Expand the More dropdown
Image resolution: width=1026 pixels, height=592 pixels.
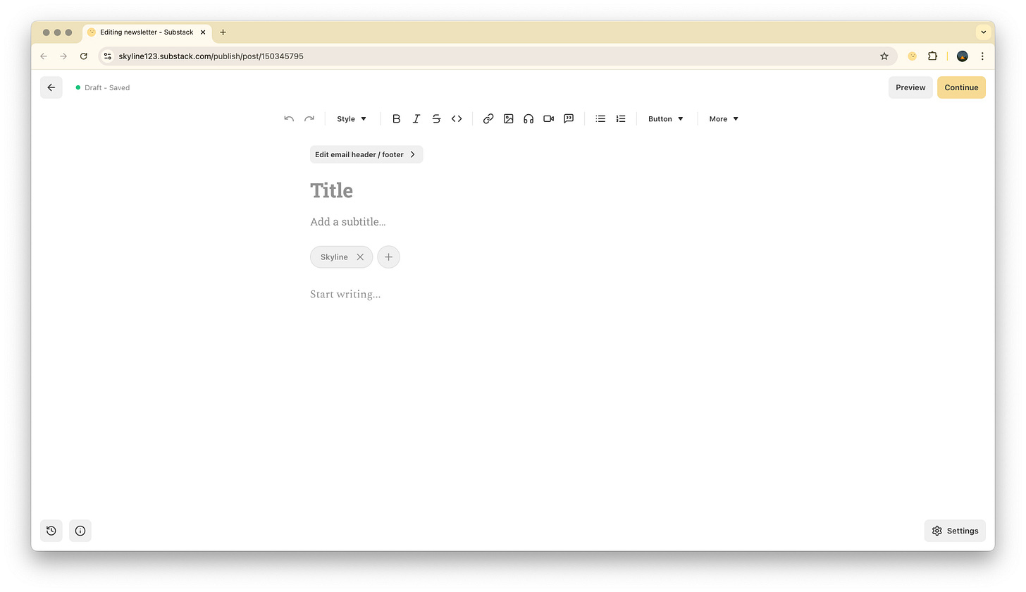tap(724, 119)
